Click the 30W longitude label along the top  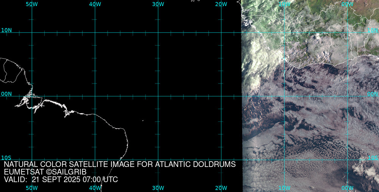pyautogui.click(x=158, y=4)
